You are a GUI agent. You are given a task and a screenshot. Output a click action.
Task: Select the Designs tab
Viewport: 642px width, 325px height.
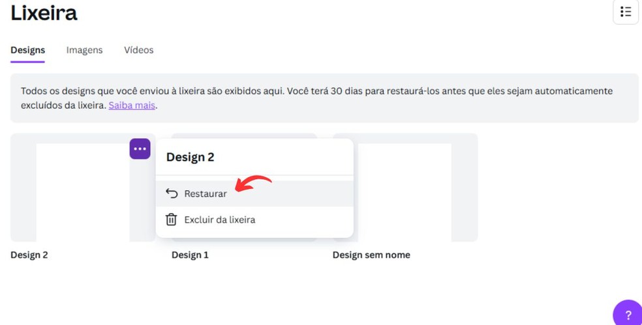pyautogui.click(x=27, y=50)
